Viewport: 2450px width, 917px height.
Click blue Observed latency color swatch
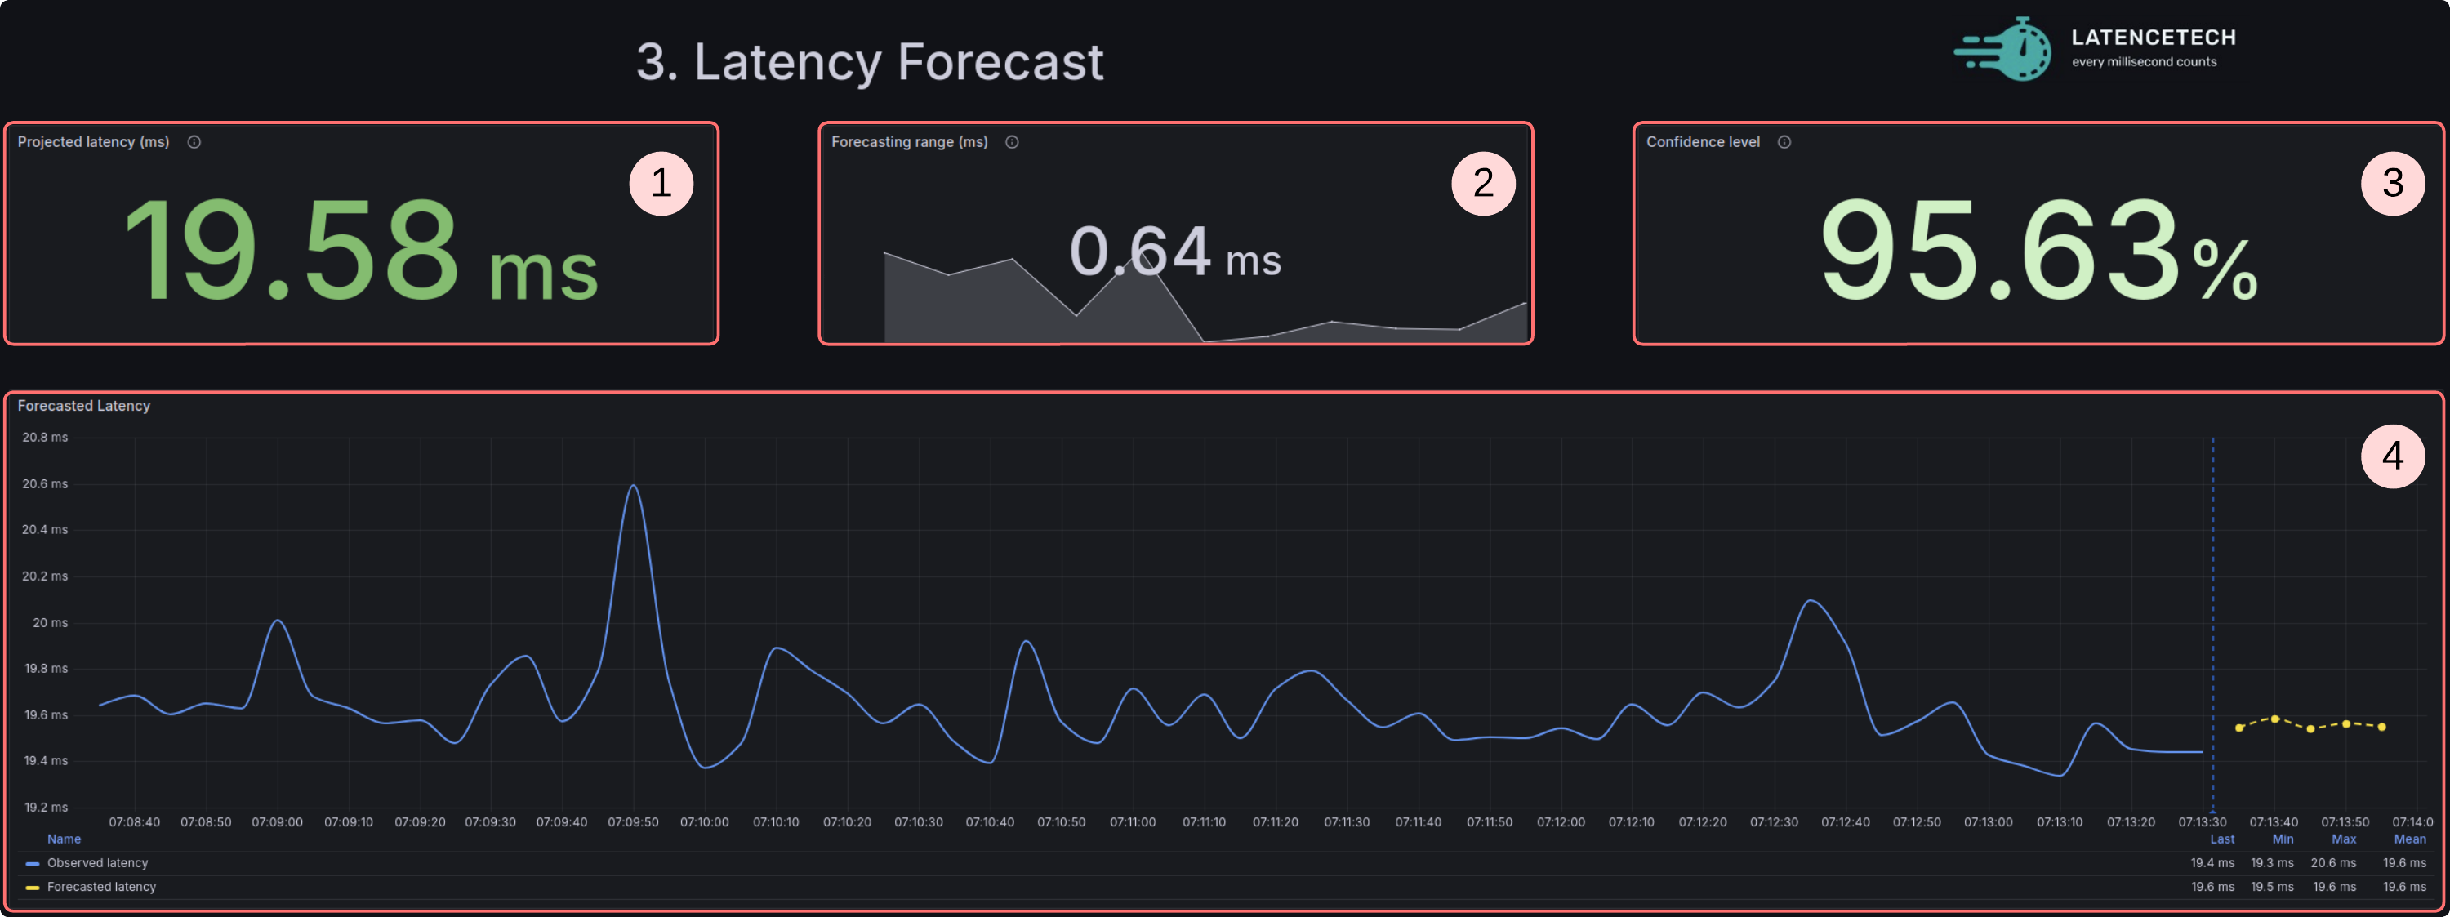[x=33, y=864]
